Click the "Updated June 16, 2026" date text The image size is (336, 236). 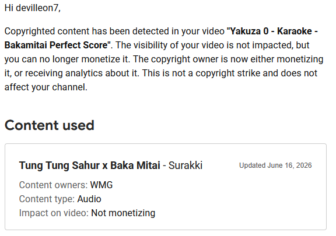(275, 165)
